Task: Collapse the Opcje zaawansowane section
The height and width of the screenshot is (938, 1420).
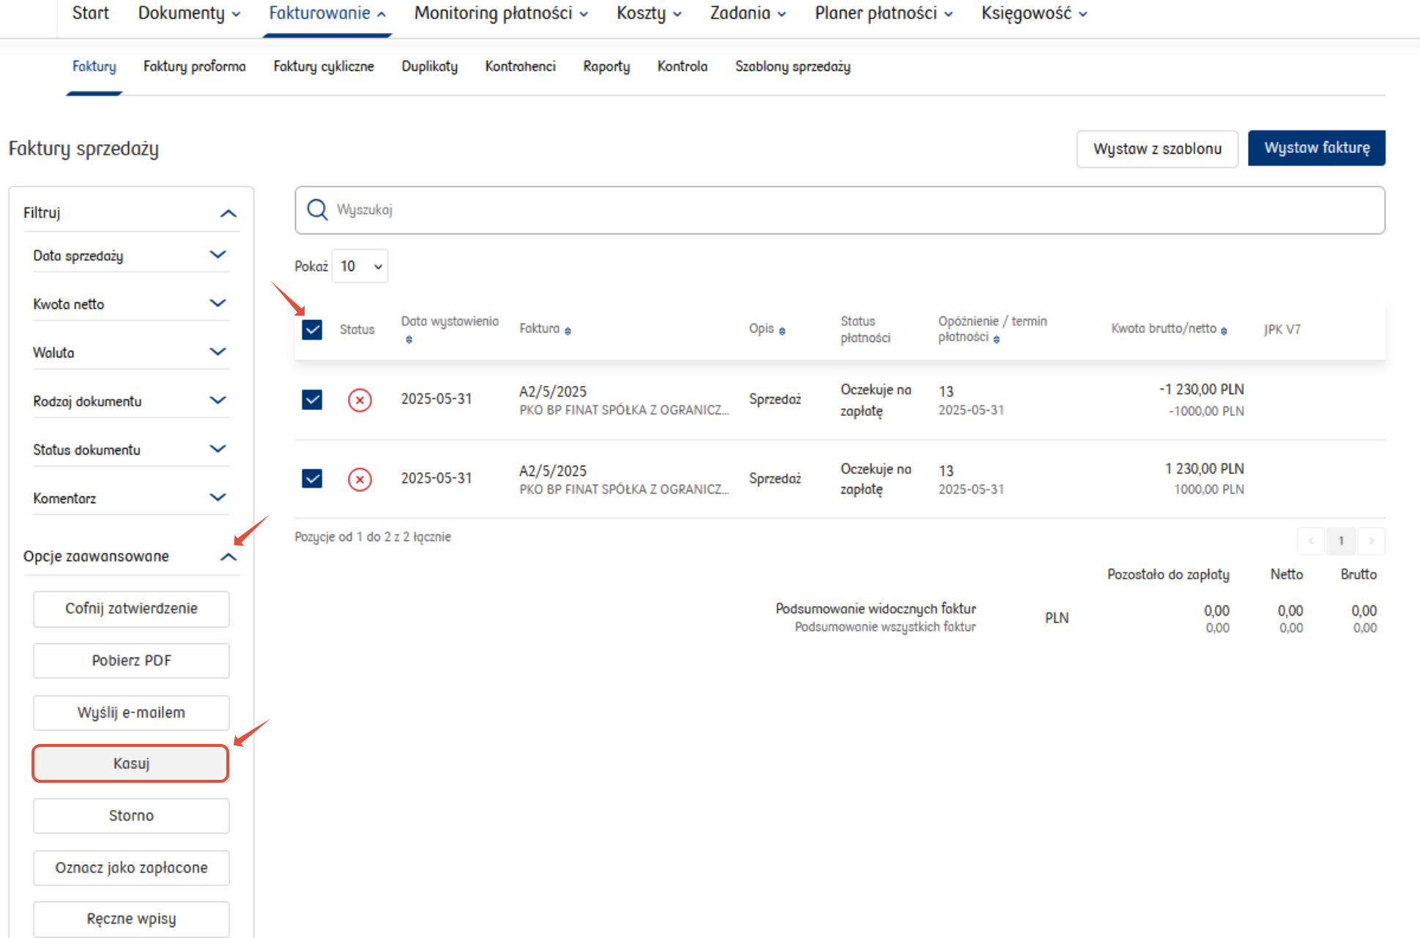Action: click(228, 557)
